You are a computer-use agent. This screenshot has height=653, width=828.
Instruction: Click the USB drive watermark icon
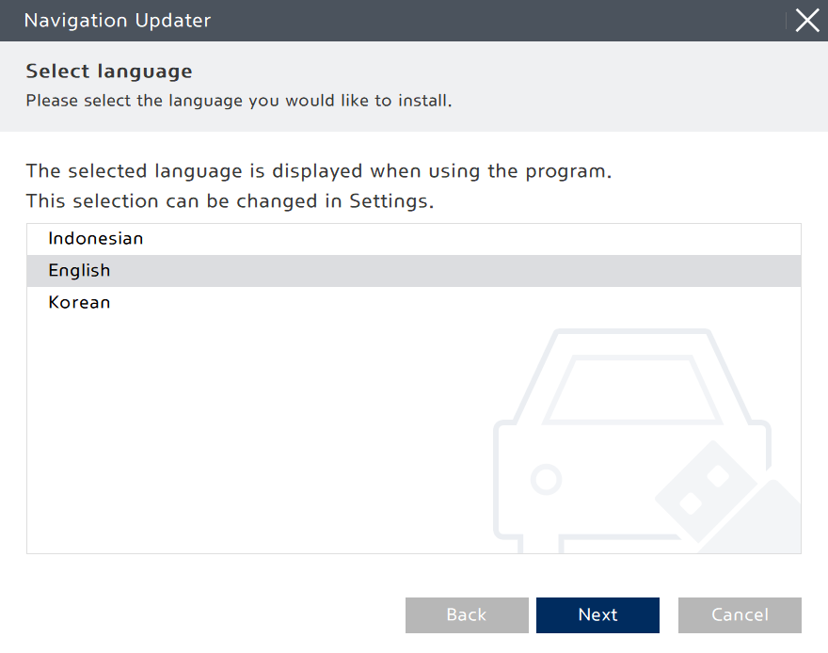coord(715,489)
